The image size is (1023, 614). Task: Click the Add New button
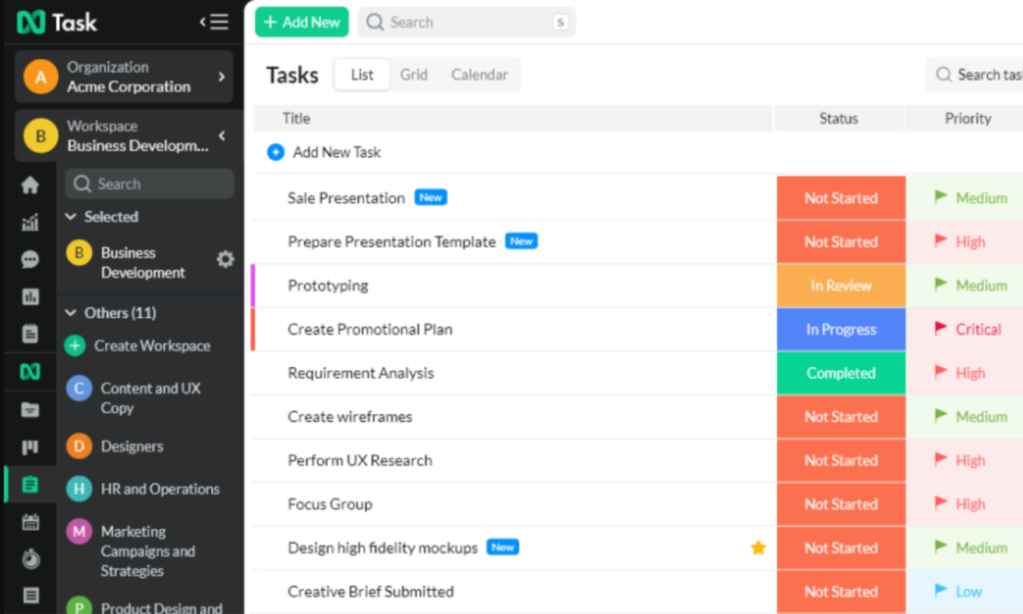[x=301, y=21]
